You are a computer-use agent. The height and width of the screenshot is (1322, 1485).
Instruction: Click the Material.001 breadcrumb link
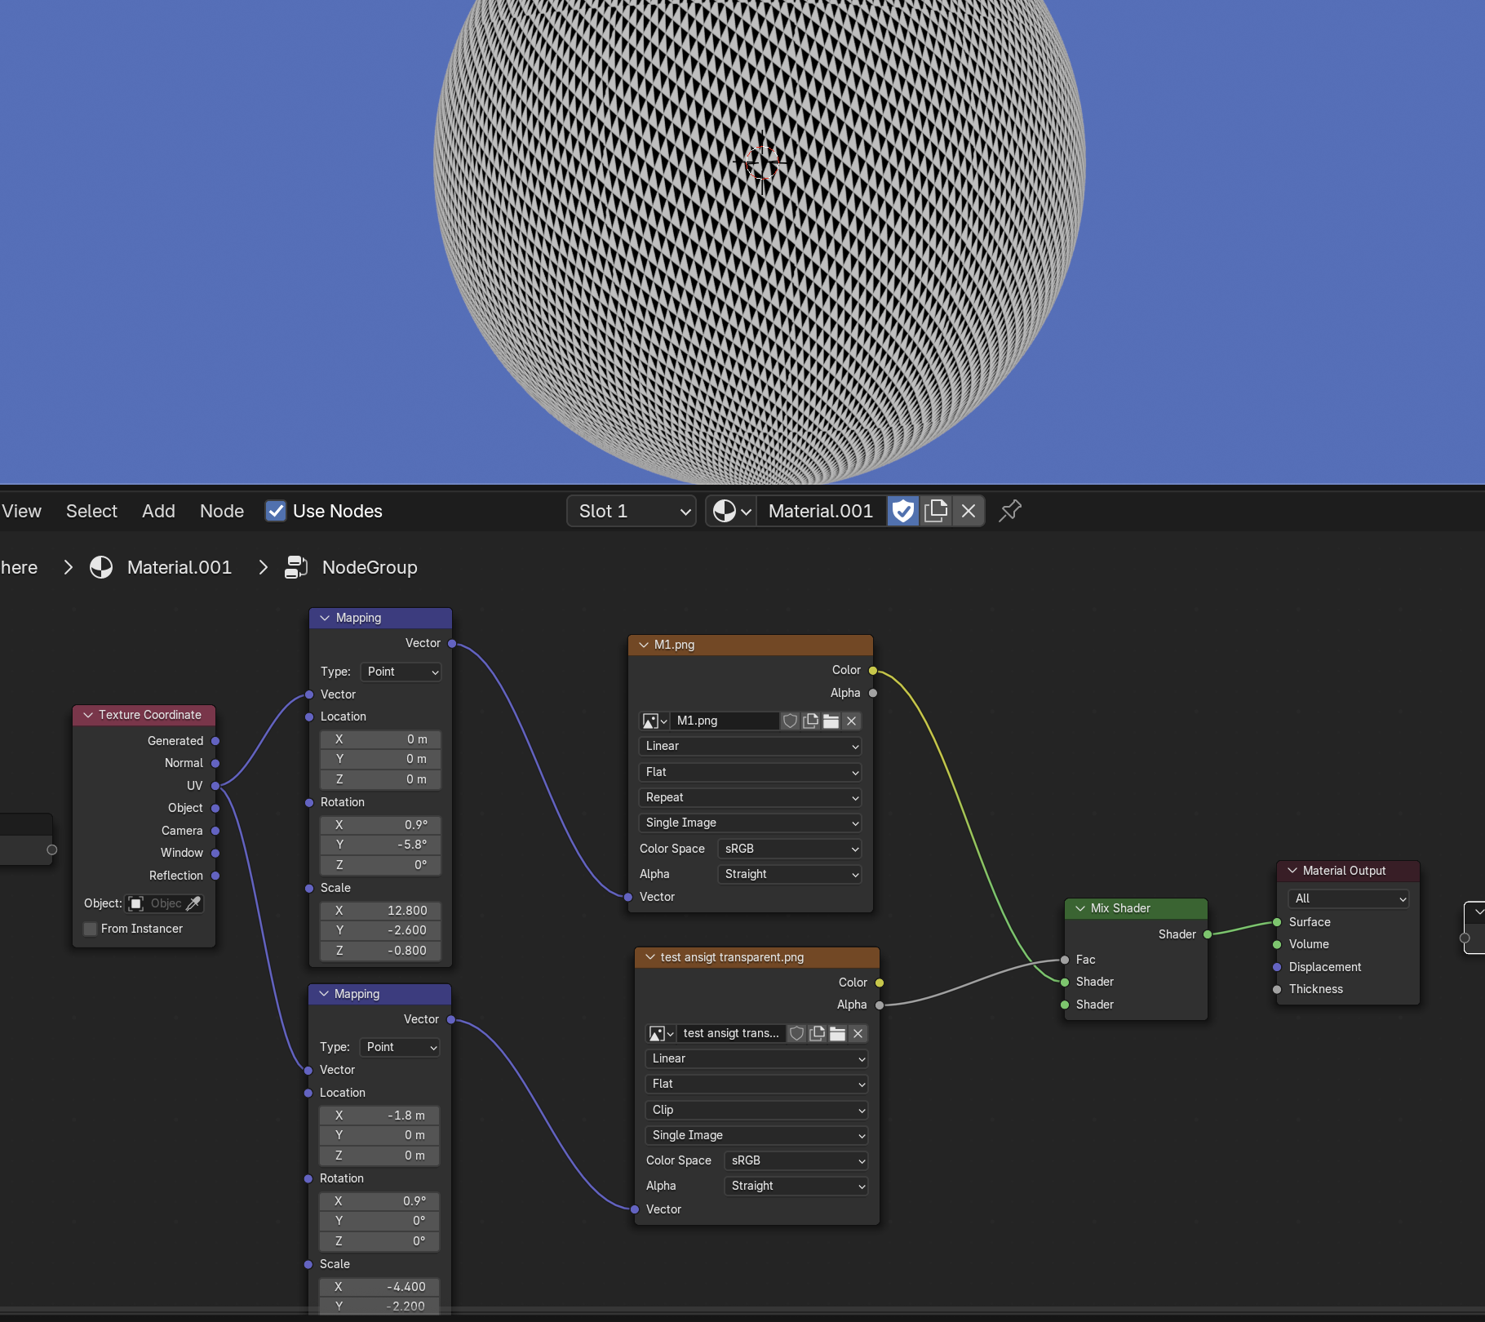click(180, 567)
